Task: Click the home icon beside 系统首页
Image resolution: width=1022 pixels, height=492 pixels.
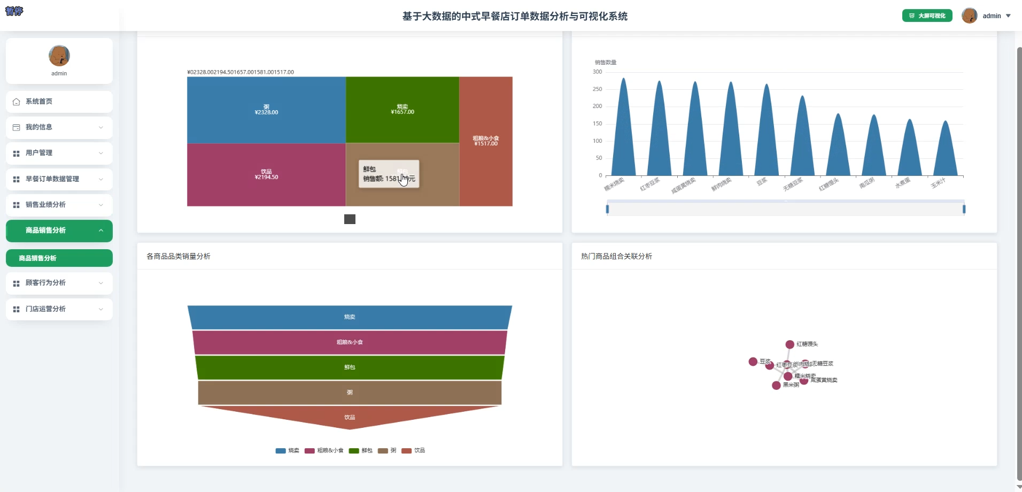Action: click(16, 102)
